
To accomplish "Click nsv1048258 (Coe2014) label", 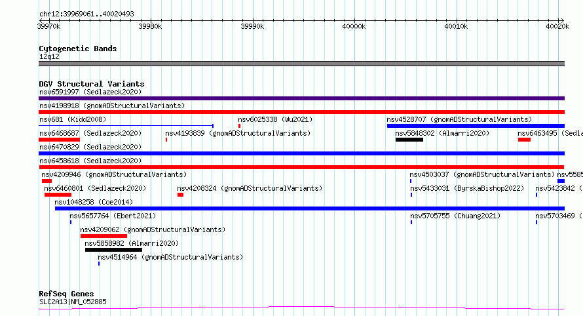I will coord(94,202).
